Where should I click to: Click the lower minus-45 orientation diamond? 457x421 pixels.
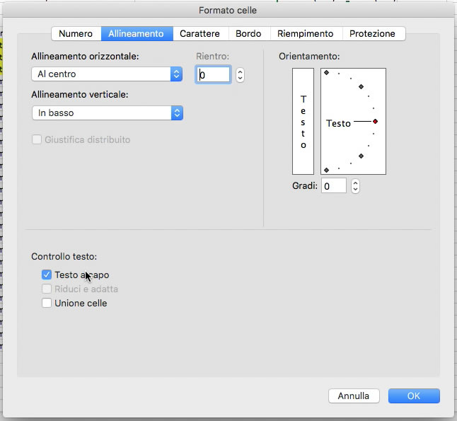click(361, 156)
